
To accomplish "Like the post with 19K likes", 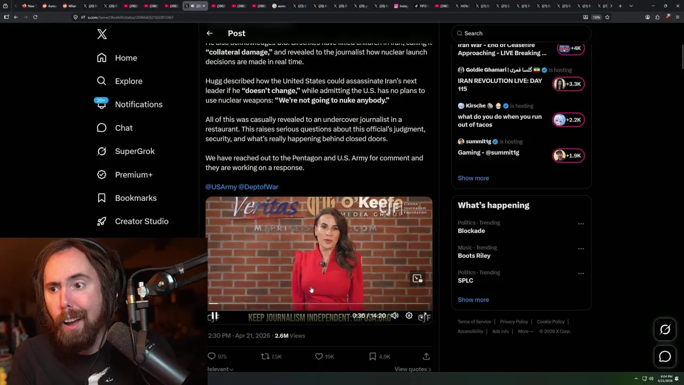I will pos(324,356).
